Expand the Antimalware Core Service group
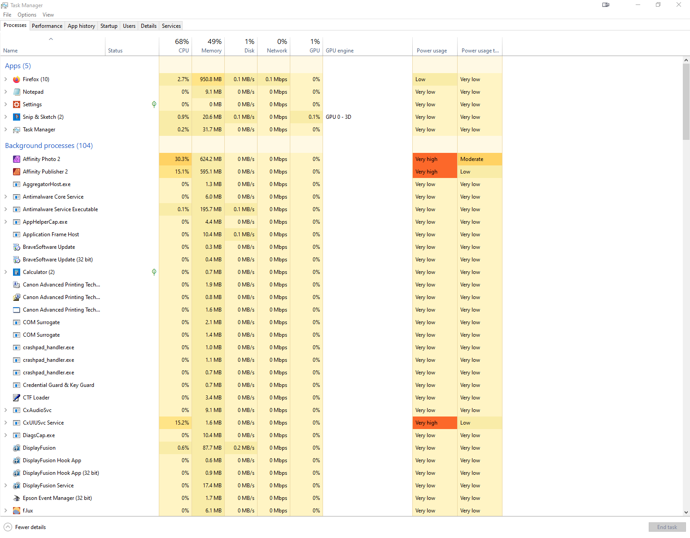The height and width of the screenshot is (538, 690). click(x=5, y=196)
